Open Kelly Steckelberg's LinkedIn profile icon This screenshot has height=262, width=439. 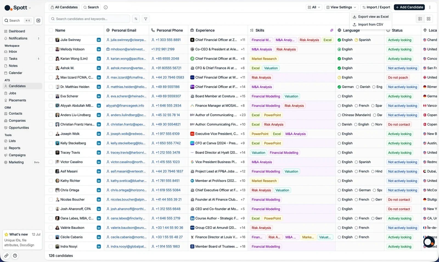coord(99,143)
